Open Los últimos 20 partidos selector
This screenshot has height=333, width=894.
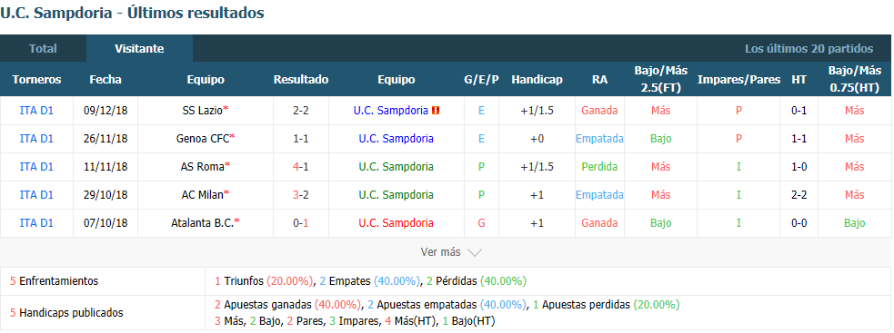coord(809,48)
